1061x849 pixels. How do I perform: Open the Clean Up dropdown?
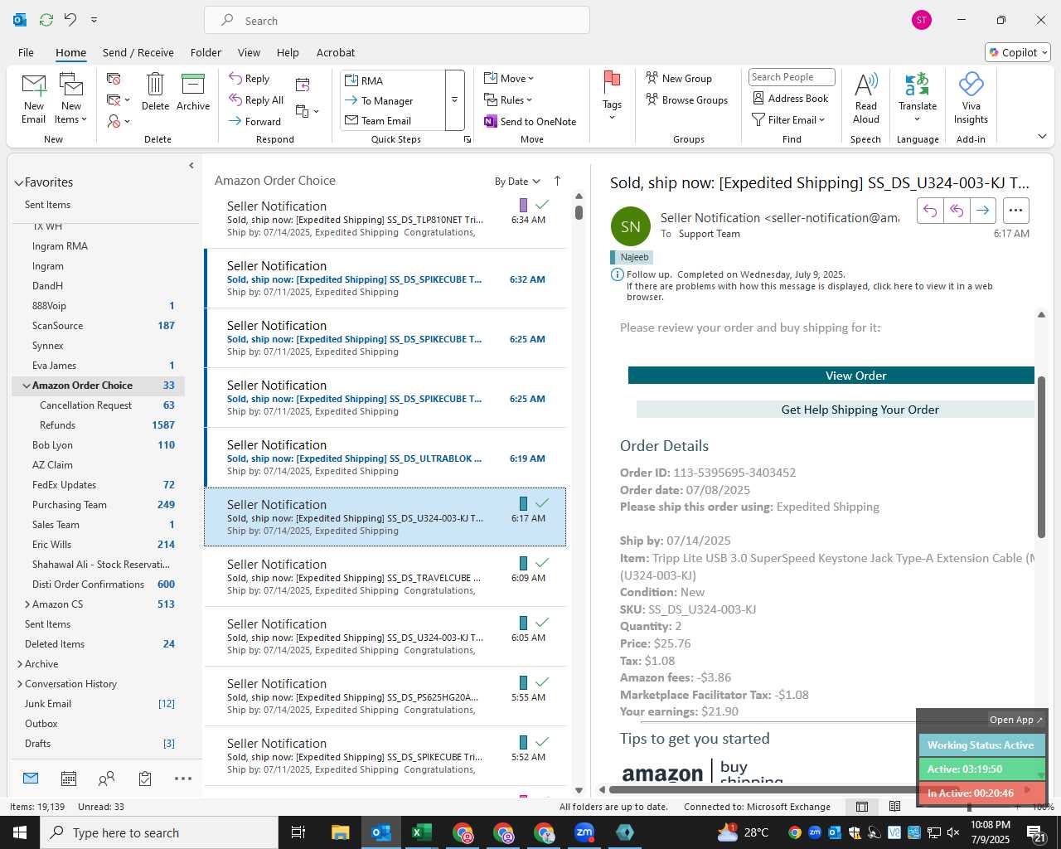(x=119, y=100)
